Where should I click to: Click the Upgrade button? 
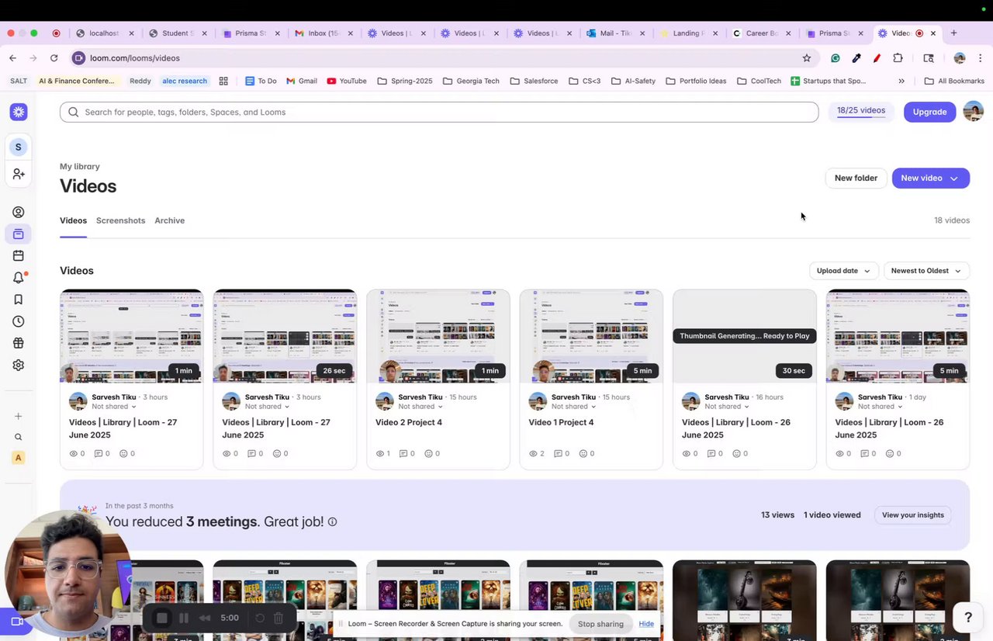[929, 112]
